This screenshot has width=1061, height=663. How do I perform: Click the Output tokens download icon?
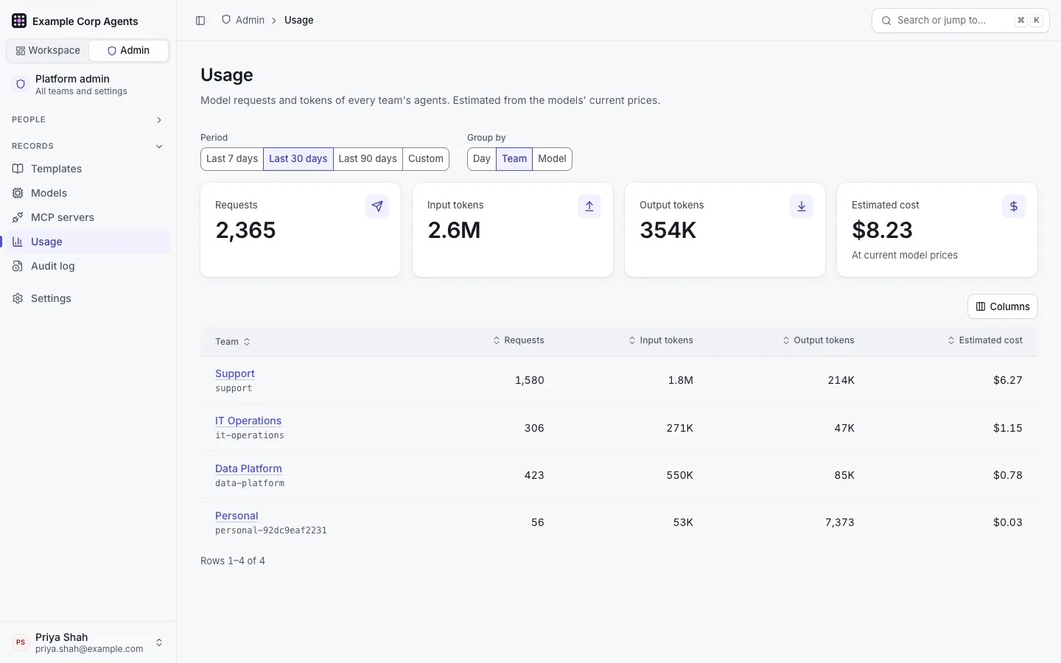click(802, 206)
